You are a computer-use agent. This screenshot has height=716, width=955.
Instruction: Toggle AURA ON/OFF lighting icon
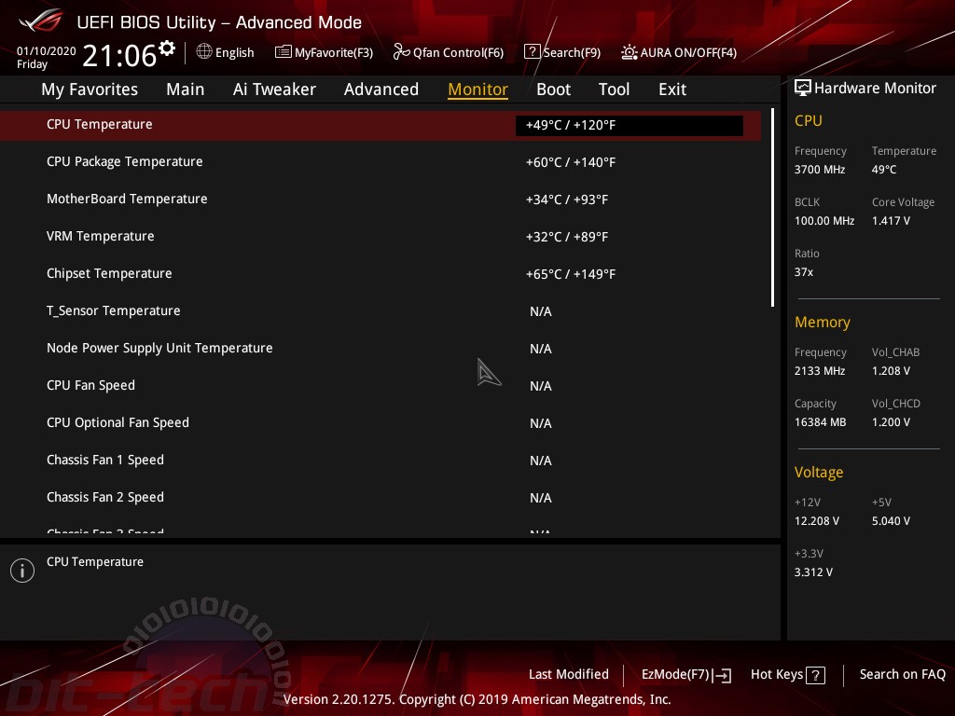[x=630, y=52]
